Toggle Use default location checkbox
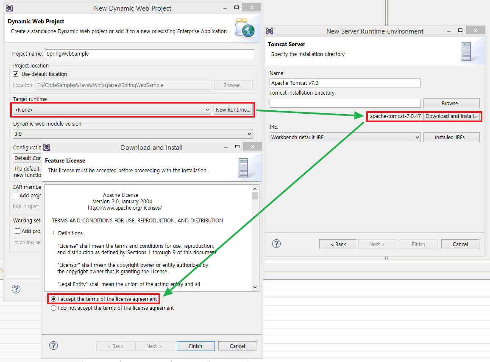Screen dimensions: 490x362 15,74
